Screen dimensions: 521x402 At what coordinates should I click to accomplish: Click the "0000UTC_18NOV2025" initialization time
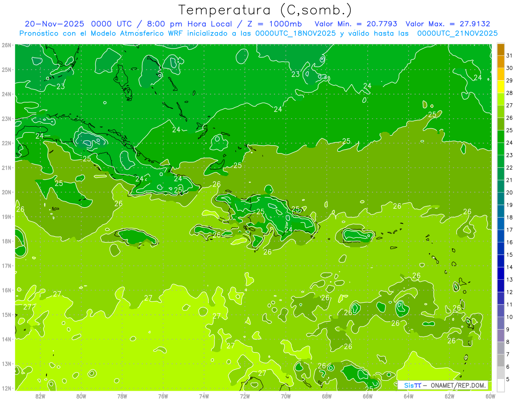pyautogui.click(x=296, y=33)
